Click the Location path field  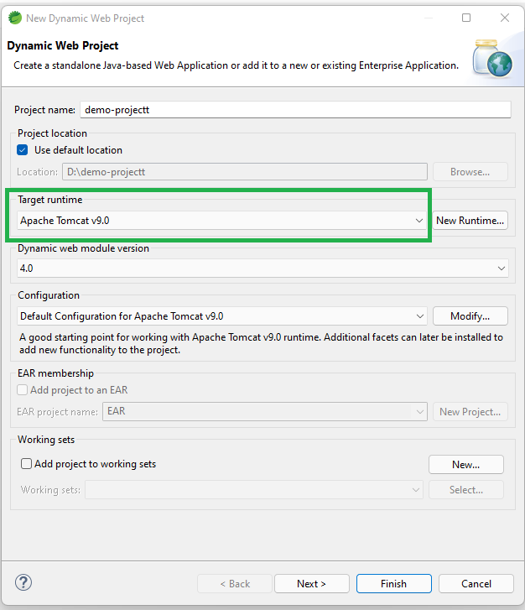coord(245,172)
